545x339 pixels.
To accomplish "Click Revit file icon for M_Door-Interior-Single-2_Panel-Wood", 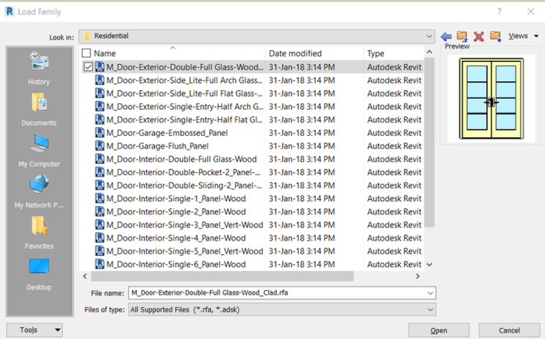I will click(x=99, y=211).
